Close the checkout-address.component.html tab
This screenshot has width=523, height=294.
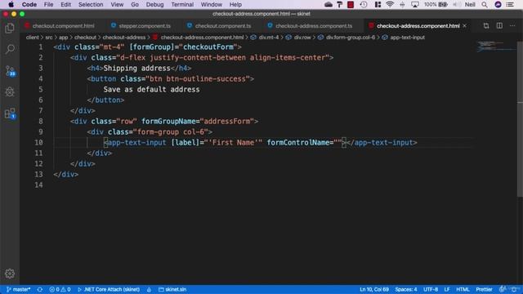[x=465, y=25]
